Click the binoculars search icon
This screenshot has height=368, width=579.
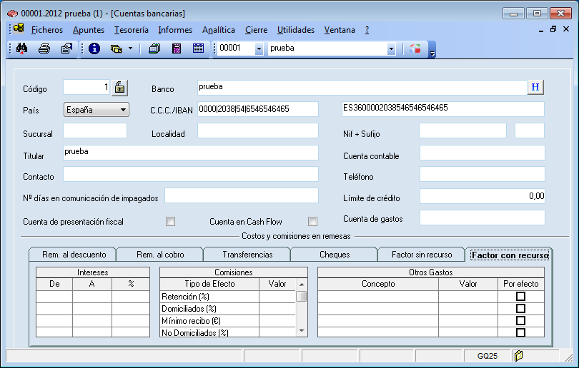click(x=21, y=48)
